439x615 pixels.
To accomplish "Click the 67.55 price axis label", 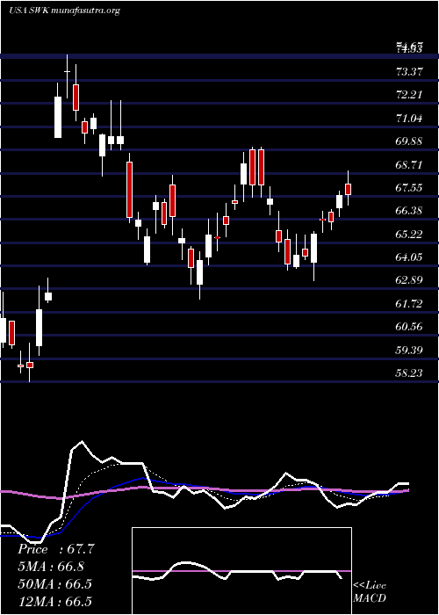I will click(x=409, y=187).
